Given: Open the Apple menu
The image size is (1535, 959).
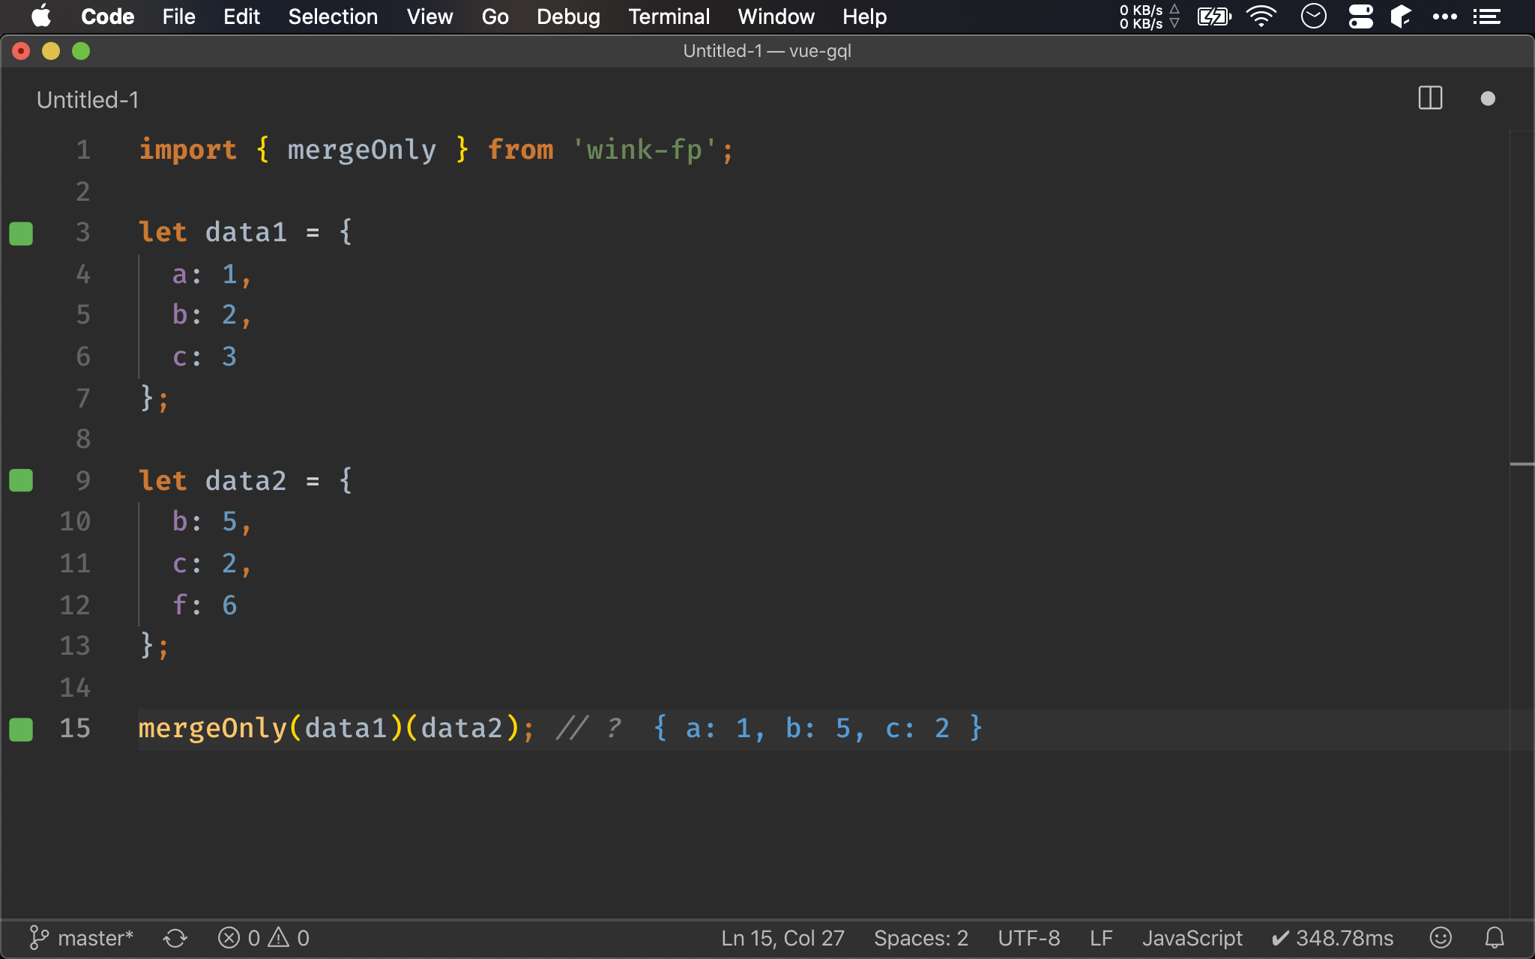Looking at the screenshot, I should tap(42, 16).
